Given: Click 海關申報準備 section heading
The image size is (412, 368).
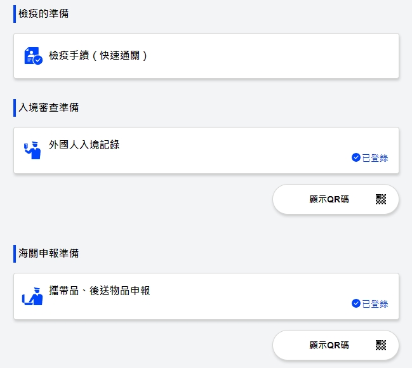Looking at the screenshot, I should click(49, 253).
